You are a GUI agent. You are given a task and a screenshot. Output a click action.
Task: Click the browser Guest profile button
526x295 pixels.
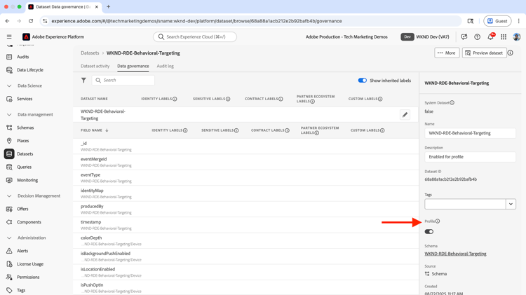coord(497,21)
